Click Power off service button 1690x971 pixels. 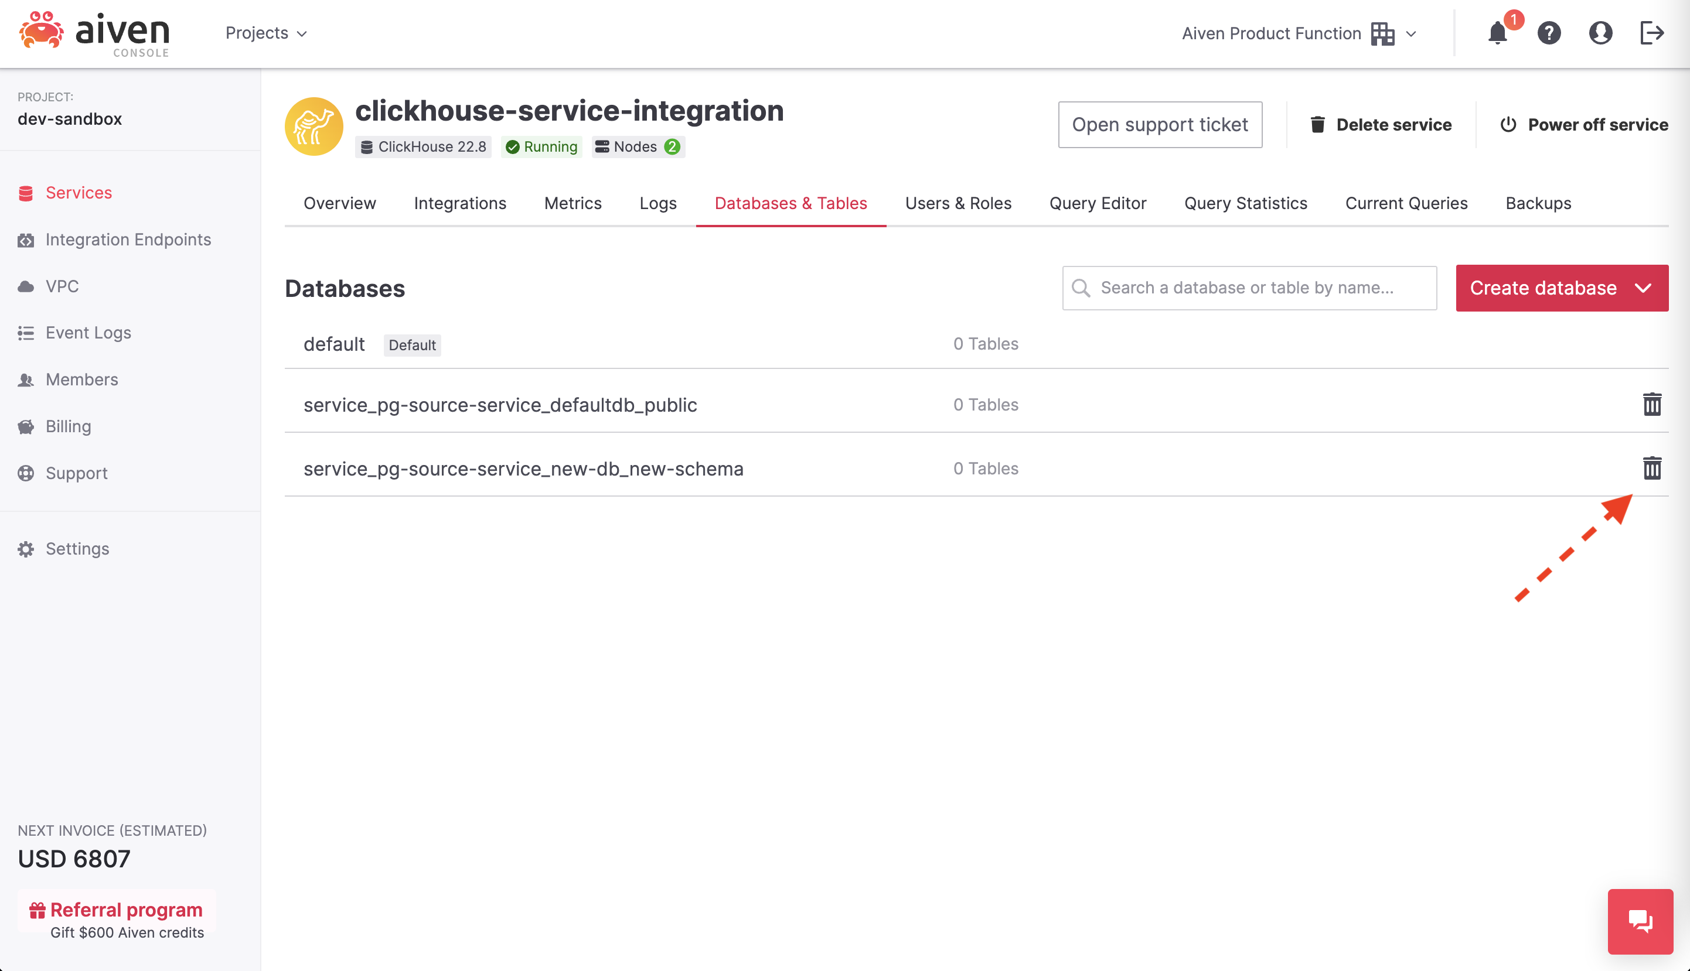coord(1584,125)
